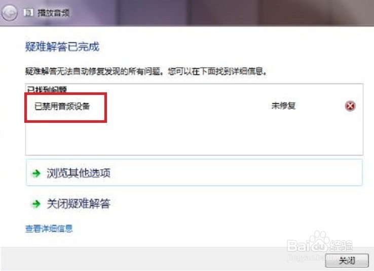The width and height of the screenshot is (374, 271).
Task: Click the 未修复 status text
Action: click(x=284, y=106)
